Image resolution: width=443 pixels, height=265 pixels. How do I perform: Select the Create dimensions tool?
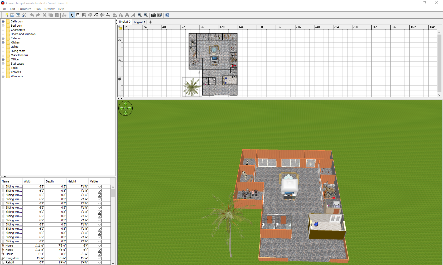(x=102, y=15)
